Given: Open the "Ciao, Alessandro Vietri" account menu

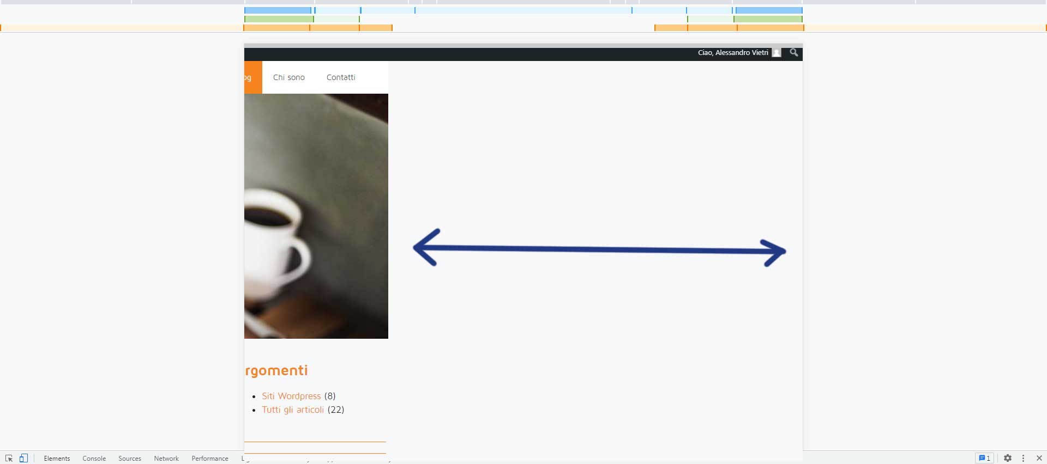Looking at the screenshot, I should pyautogui.click(x=732, y=53).
